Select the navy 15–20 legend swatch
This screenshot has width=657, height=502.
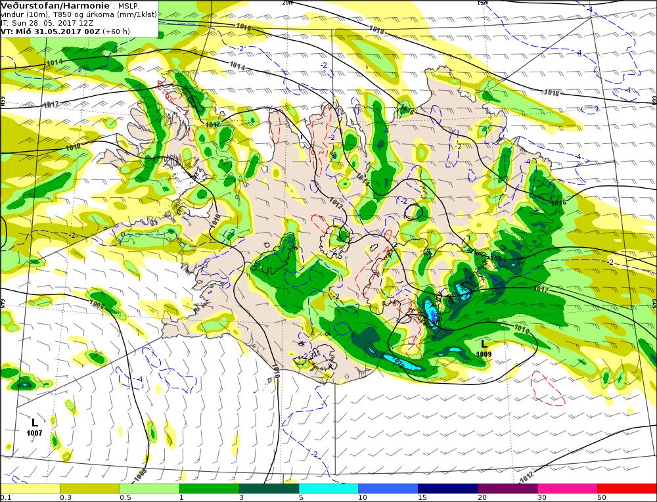tap(447, 488)
